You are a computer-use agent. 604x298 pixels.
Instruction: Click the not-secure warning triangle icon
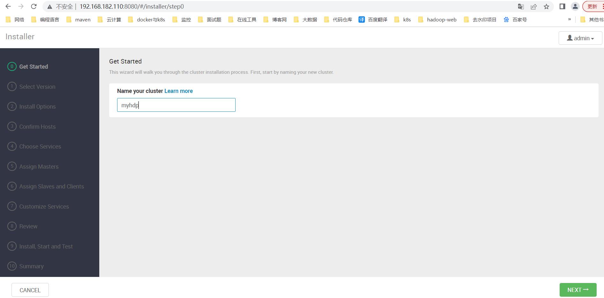click(49, 7)
